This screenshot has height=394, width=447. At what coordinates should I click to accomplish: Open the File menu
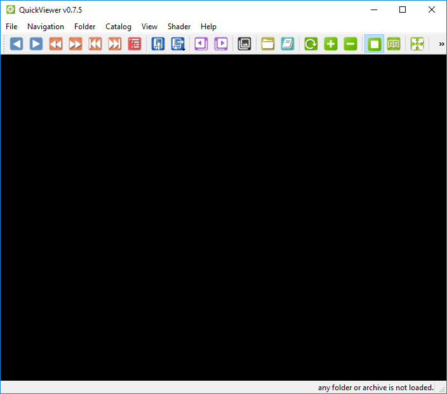(11, 27)
